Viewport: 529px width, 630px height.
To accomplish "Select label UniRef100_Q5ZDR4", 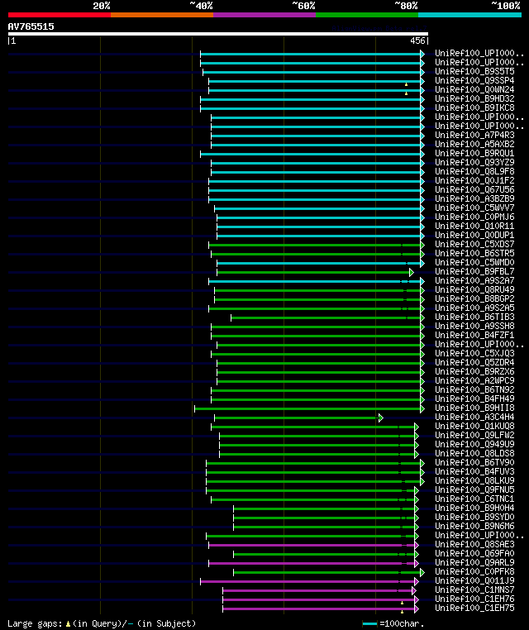I will point(474,362).
